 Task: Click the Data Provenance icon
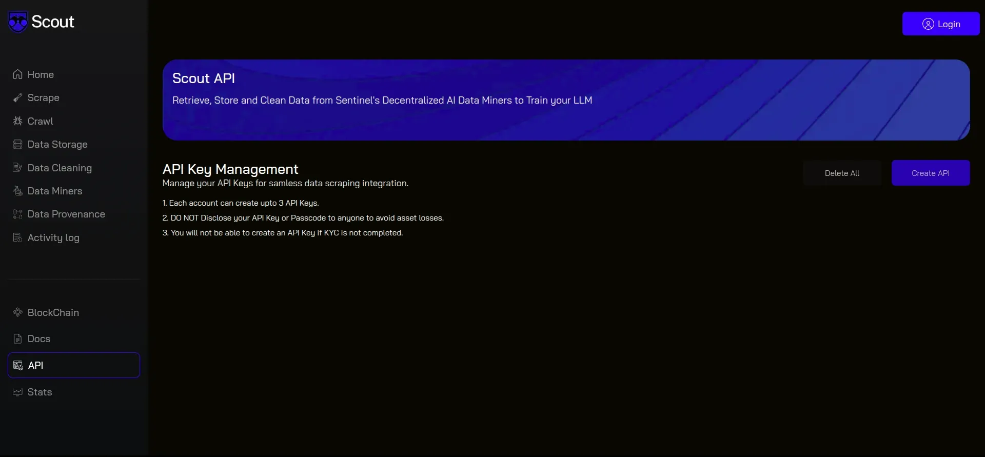tap(17, 214)
